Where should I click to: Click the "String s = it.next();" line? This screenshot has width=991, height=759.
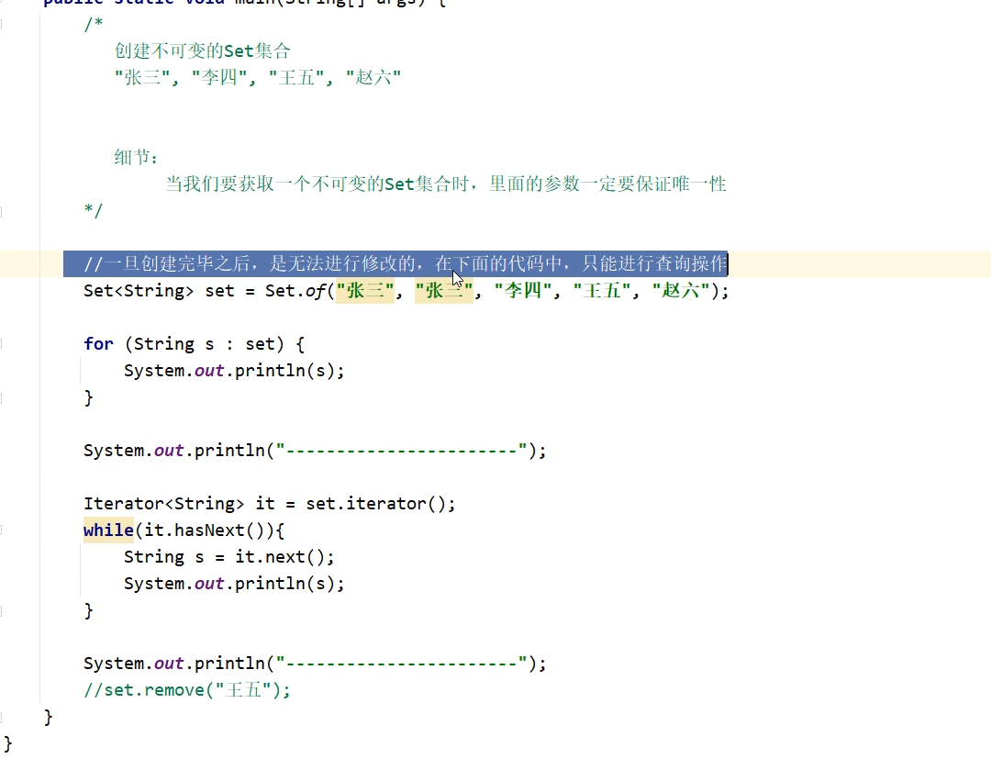[228, 557]
